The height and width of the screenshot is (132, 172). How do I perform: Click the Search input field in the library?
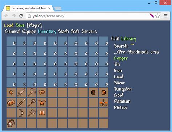click(132, 46)
